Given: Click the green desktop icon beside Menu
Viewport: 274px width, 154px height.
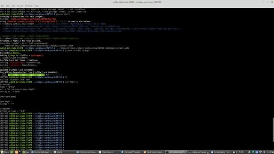Looking at the screenshot, I should 12,152.
